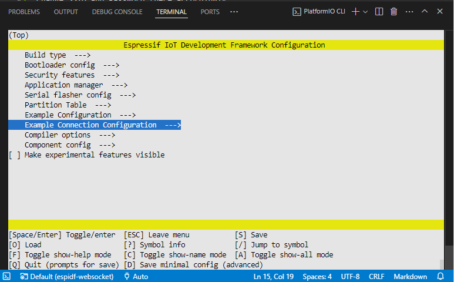Kill terminal with trash icon

tap(394, 12)
